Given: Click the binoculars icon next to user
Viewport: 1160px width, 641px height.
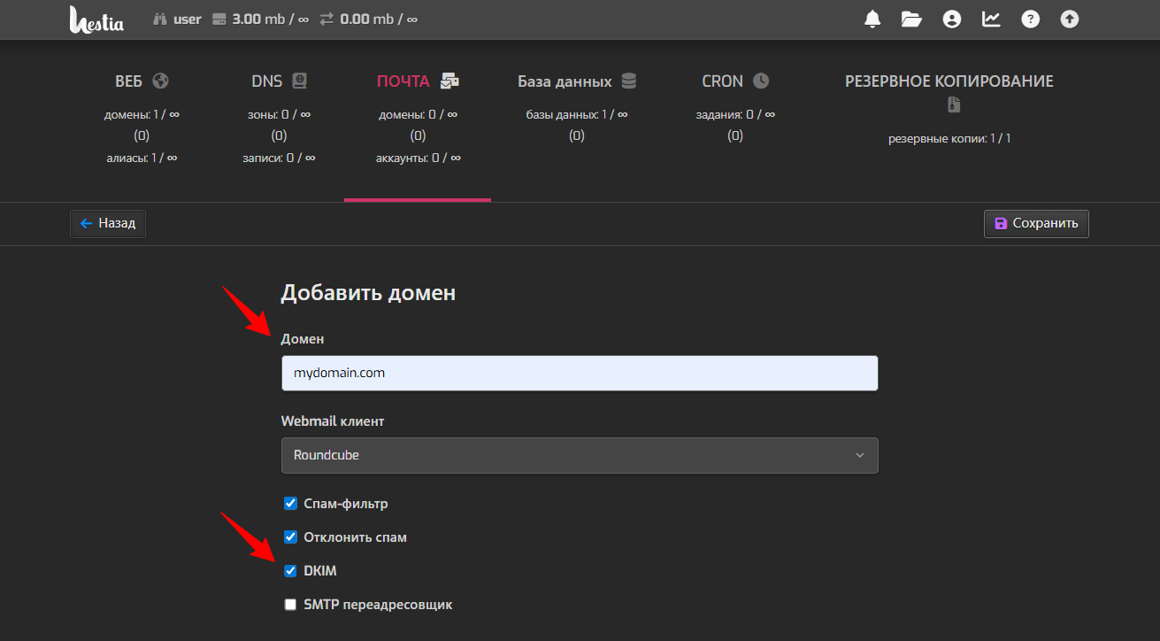Looking at the screenshot, I should point(160,19).
